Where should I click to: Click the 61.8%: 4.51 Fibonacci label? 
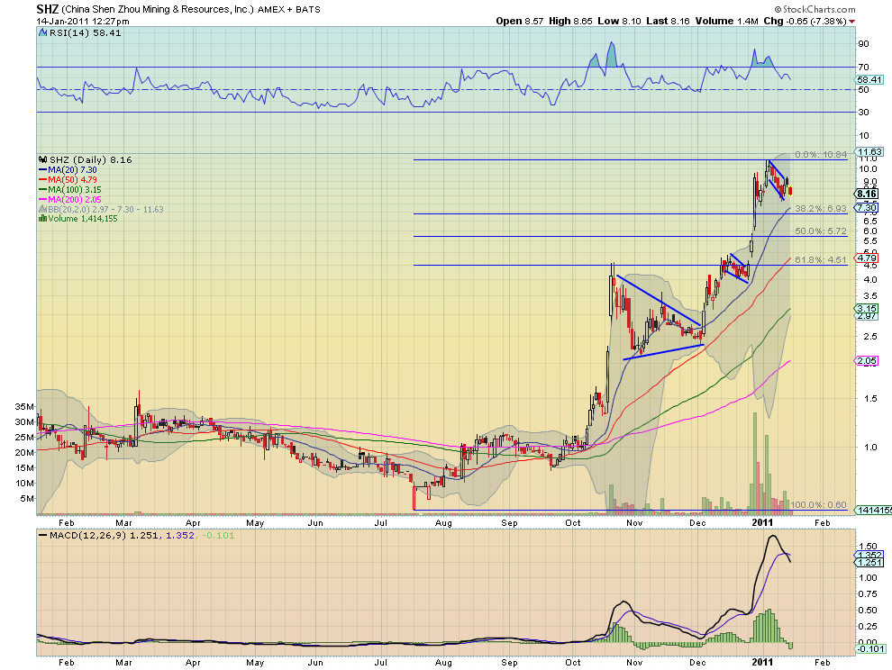point(821,260)
